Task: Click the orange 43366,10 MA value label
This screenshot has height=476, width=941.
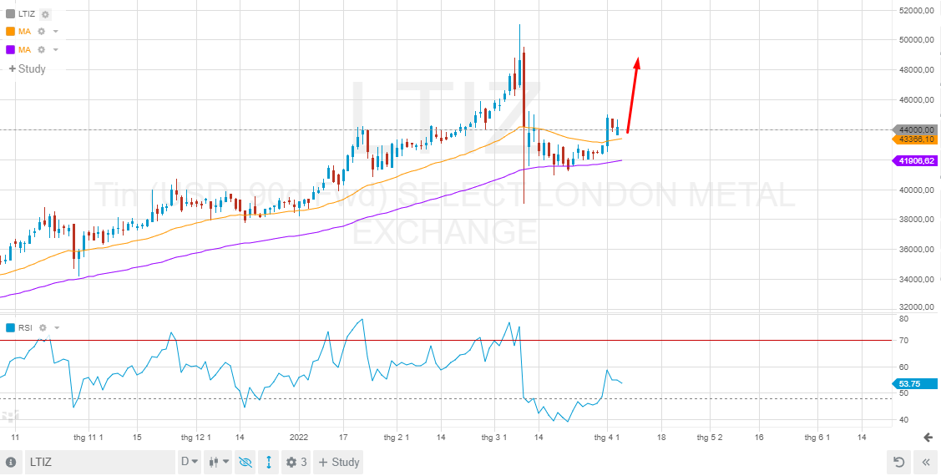Action: 915,139
